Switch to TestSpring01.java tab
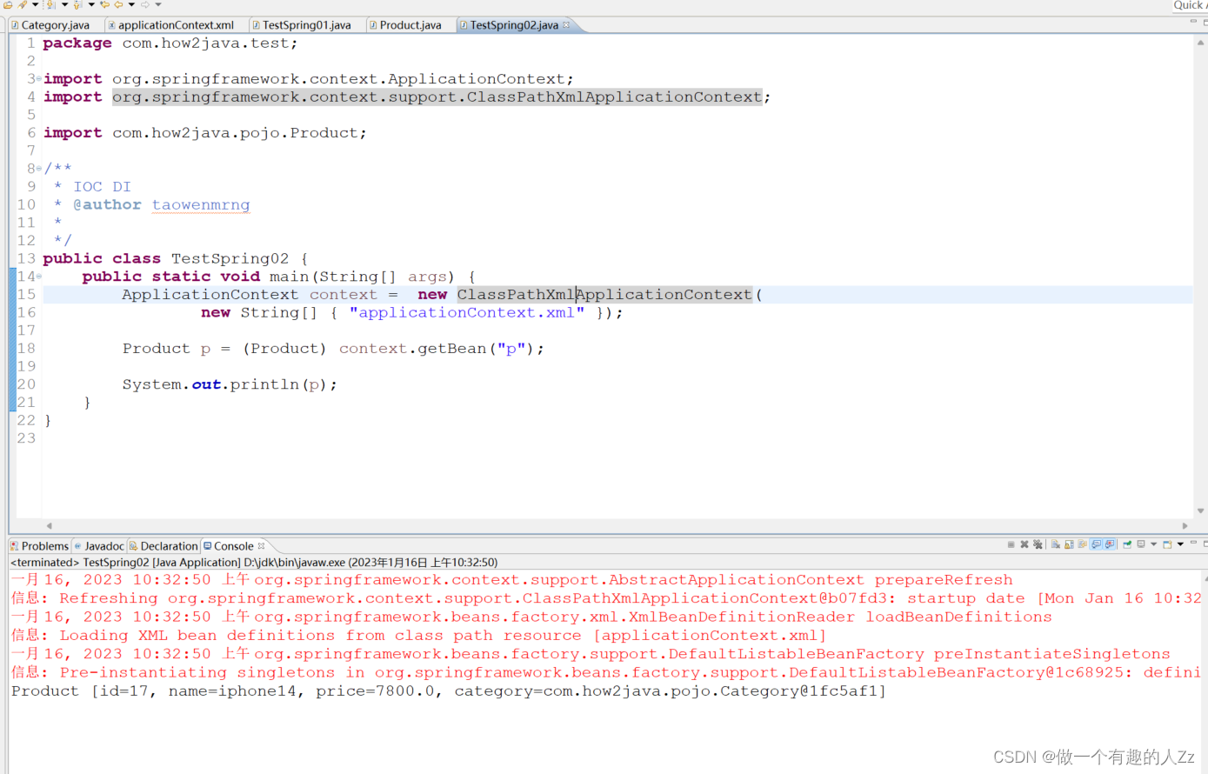 tap(306, 25)
